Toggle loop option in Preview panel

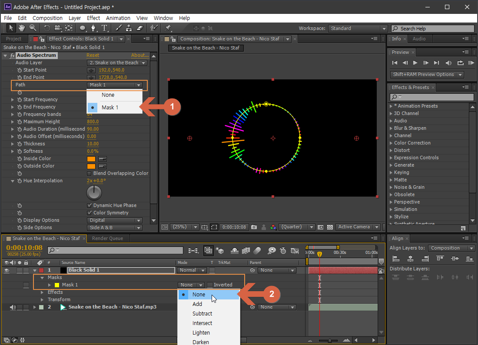460,63
